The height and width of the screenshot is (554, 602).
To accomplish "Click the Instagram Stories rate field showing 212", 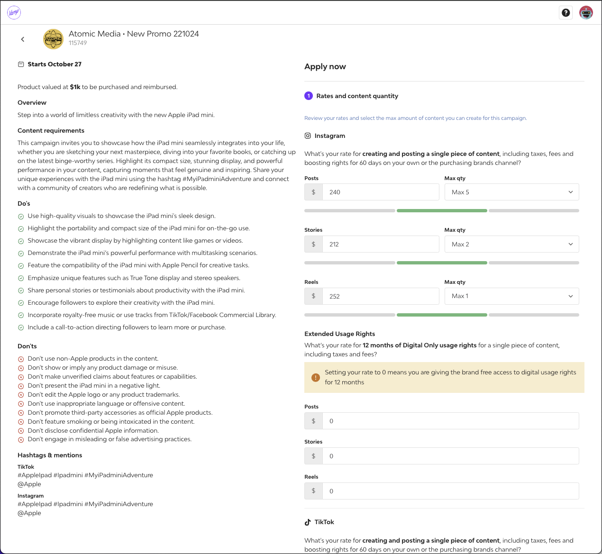I will pos(381,244).
